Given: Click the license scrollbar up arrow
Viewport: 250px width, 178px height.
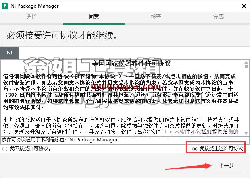Looking at the screenshot, I should [246, 62].
